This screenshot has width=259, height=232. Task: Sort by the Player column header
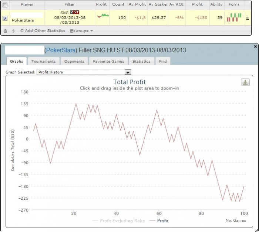click(27, 4)
